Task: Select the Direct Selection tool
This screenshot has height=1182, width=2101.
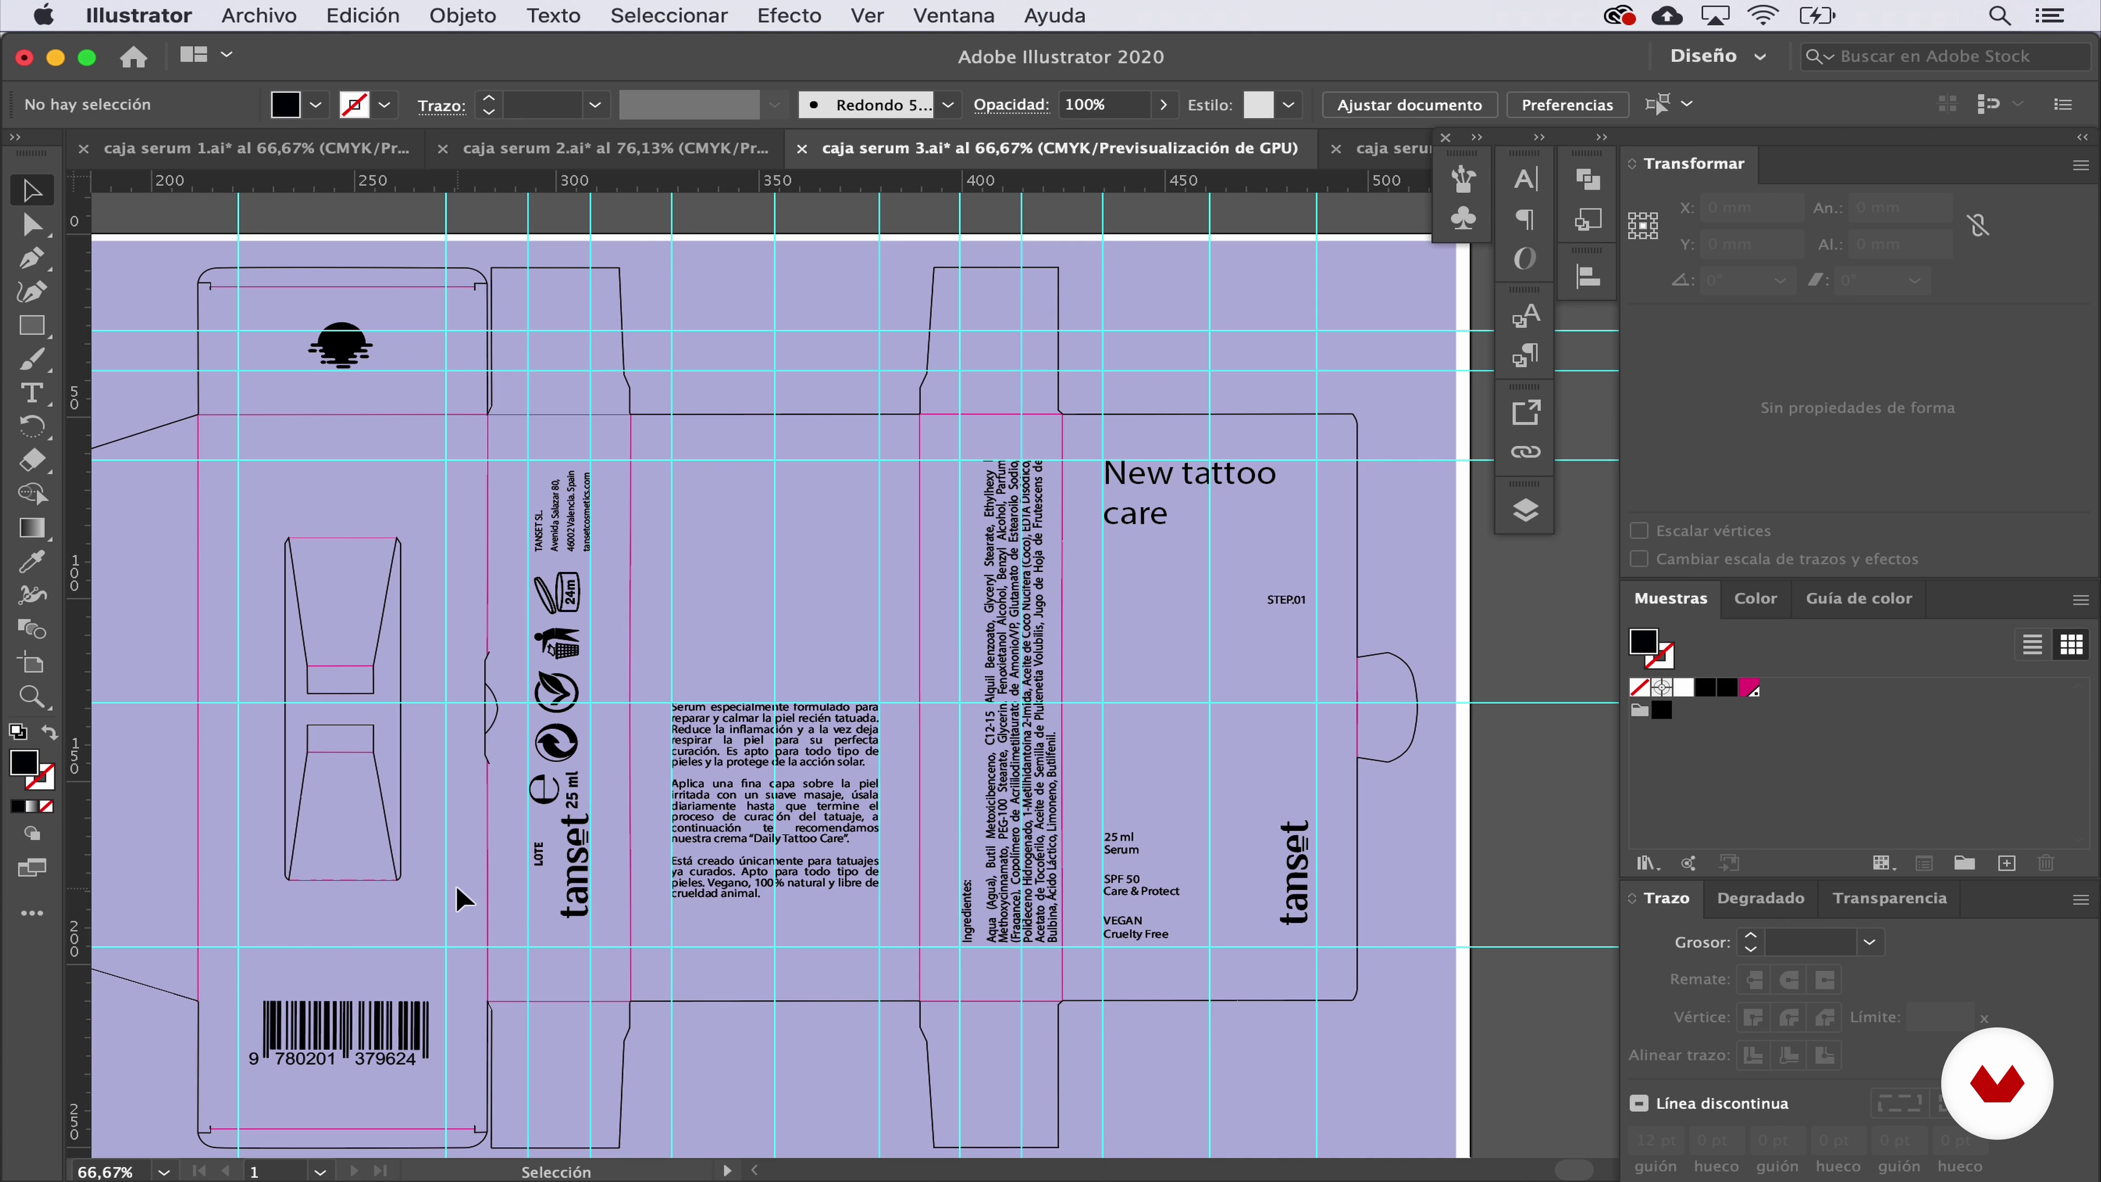Action: click(x=32, y=224)
